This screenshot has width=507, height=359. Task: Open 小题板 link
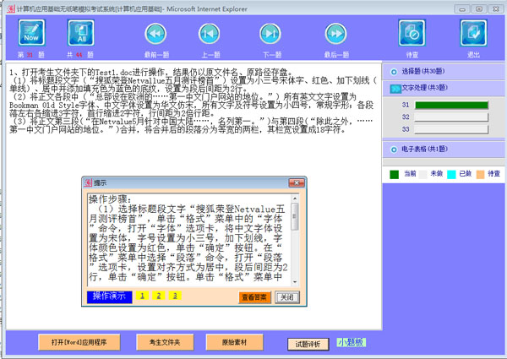352,342
